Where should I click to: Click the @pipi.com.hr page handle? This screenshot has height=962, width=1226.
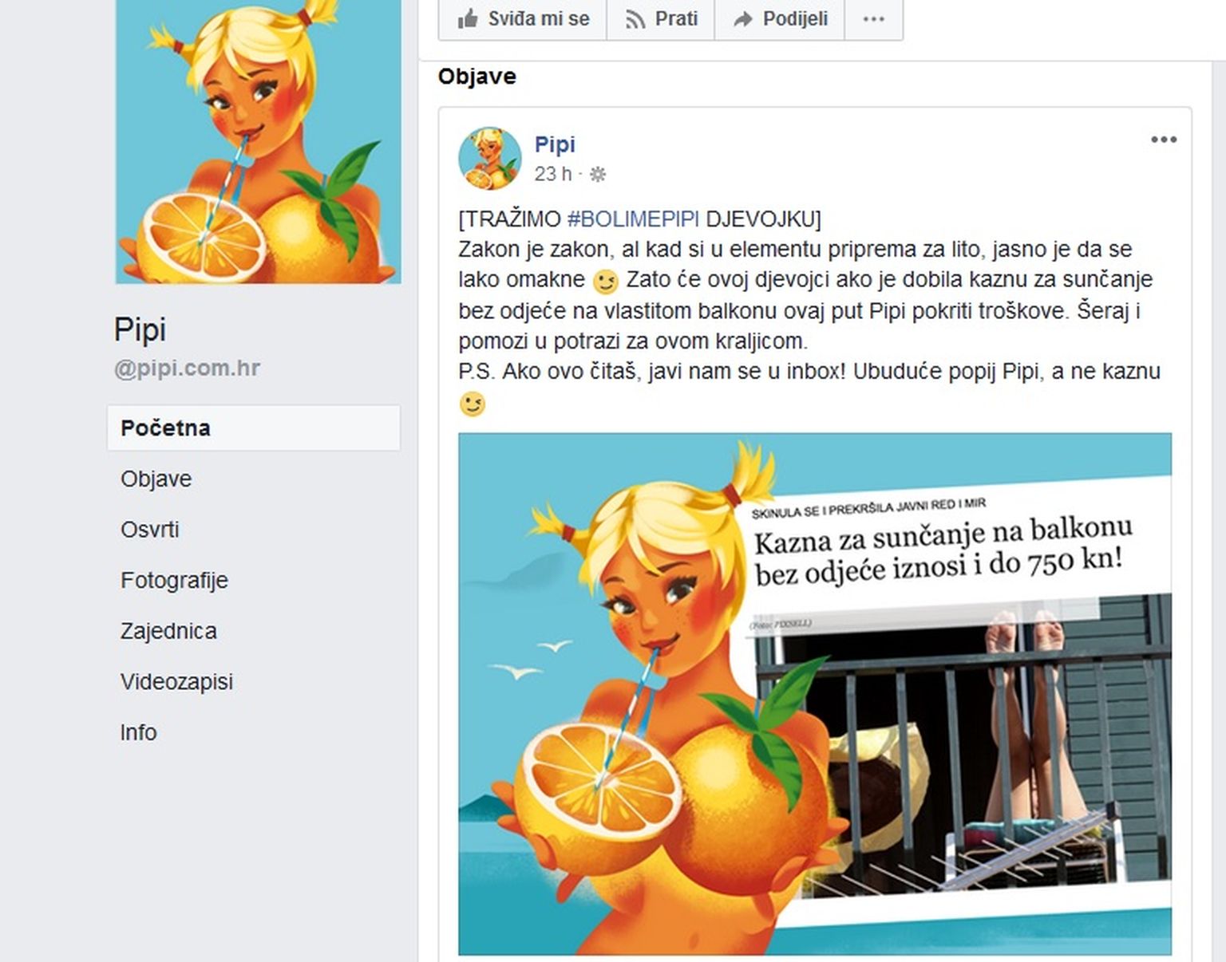pyautogui.click(x=187, y=369)
